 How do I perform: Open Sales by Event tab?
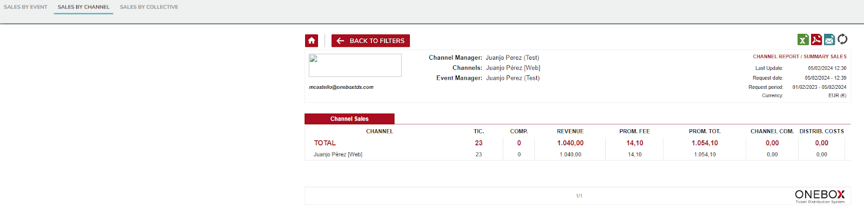click(25, 7)
